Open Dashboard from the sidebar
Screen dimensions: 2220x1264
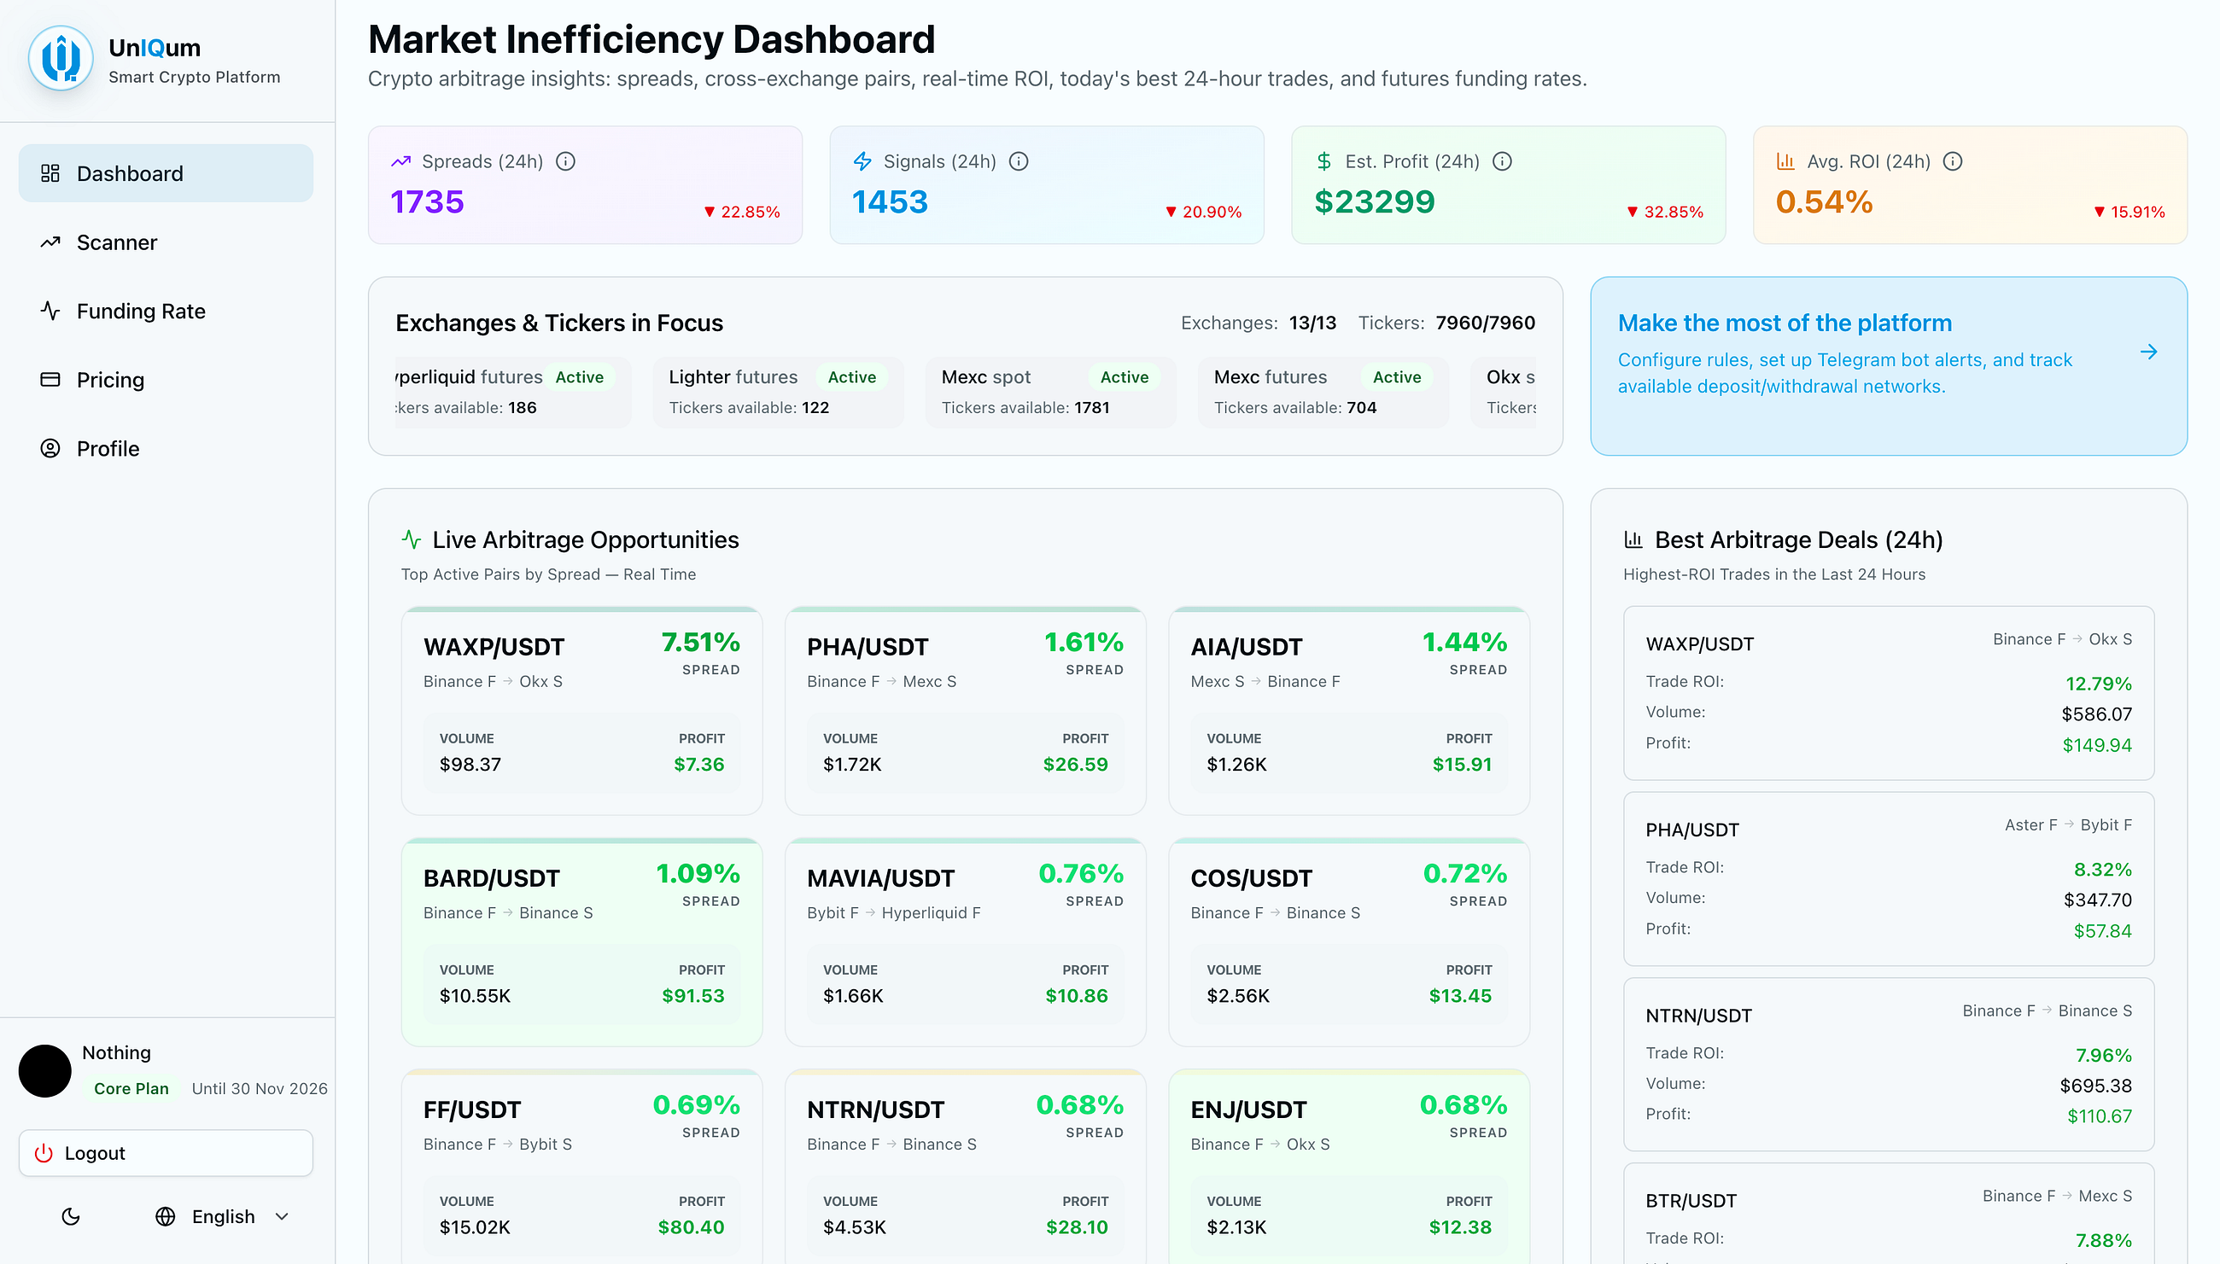click(166, 173)
